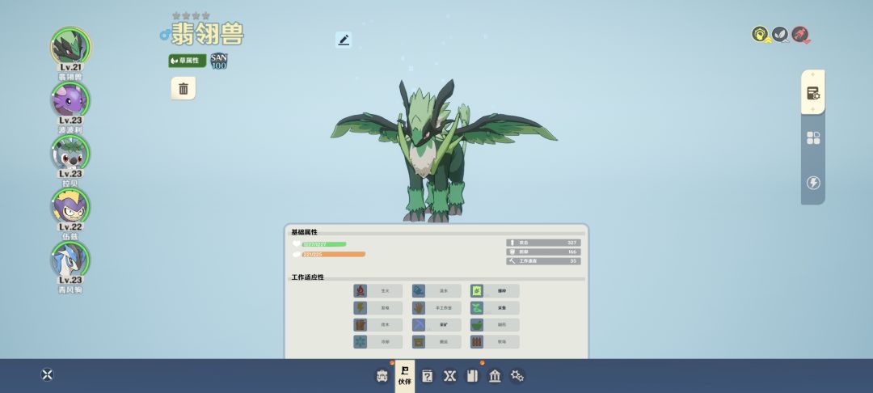
Task: Click the 采集 gathering work icon
Action: [477, 308]
